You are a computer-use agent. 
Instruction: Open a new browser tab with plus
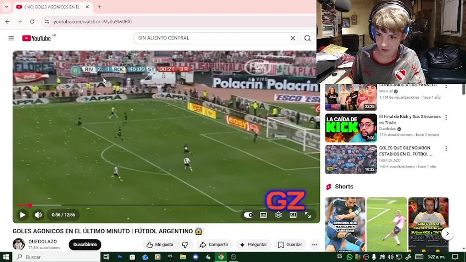pyautogui.click(x=100, y=7)
